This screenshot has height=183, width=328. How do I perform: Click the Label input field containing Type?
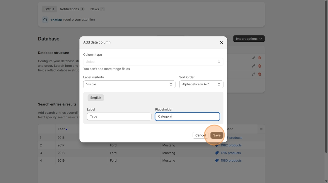tap(119, 117)
